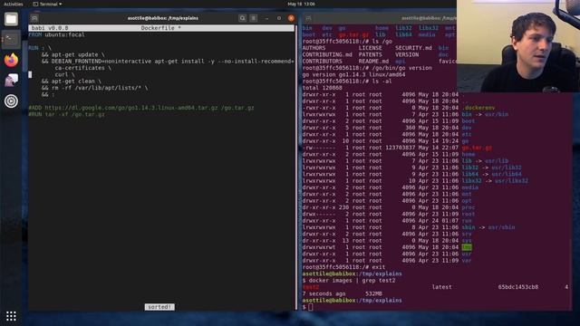This screenshot has width=580, height=326.
Task: Click the '7 seconds ago' text
Action: click(324, 293)
